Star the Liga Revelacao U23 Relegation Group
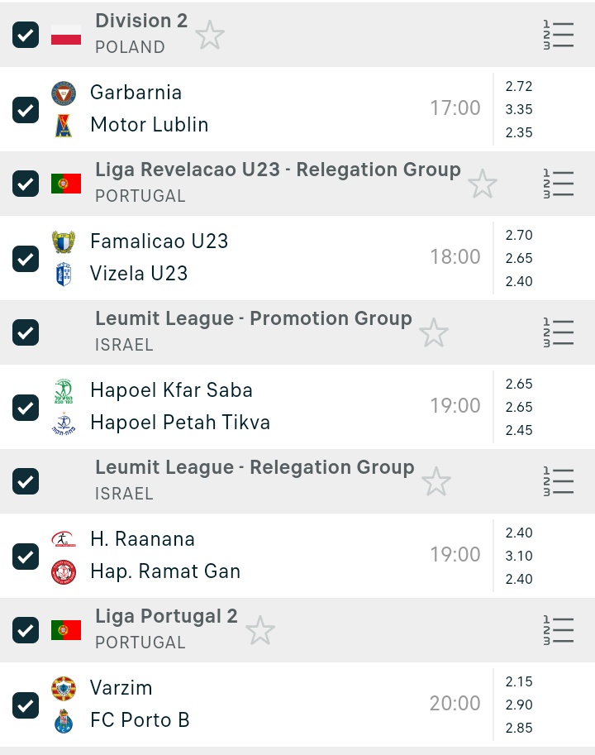Image resolution: width=595 pixels, height=755 pixels. 483,184
